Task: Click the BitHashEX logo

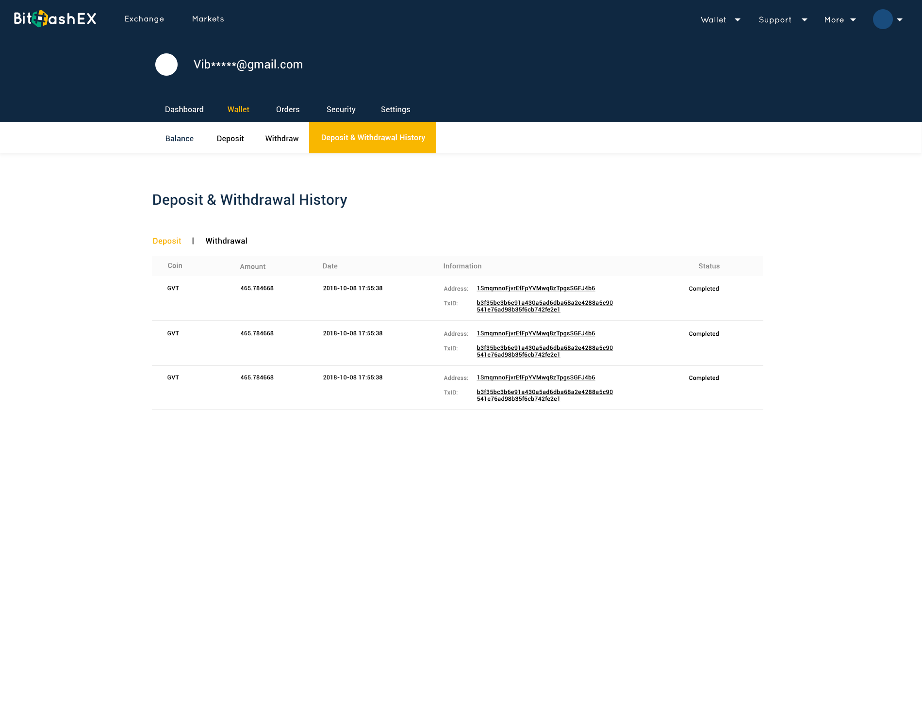Action: 55,19
